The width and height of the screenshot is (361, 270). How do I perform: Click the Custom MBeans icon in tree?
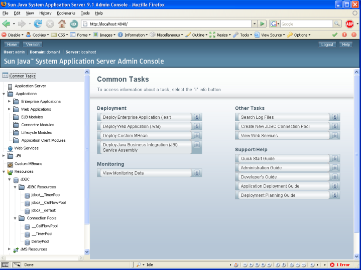pos(10,164)
